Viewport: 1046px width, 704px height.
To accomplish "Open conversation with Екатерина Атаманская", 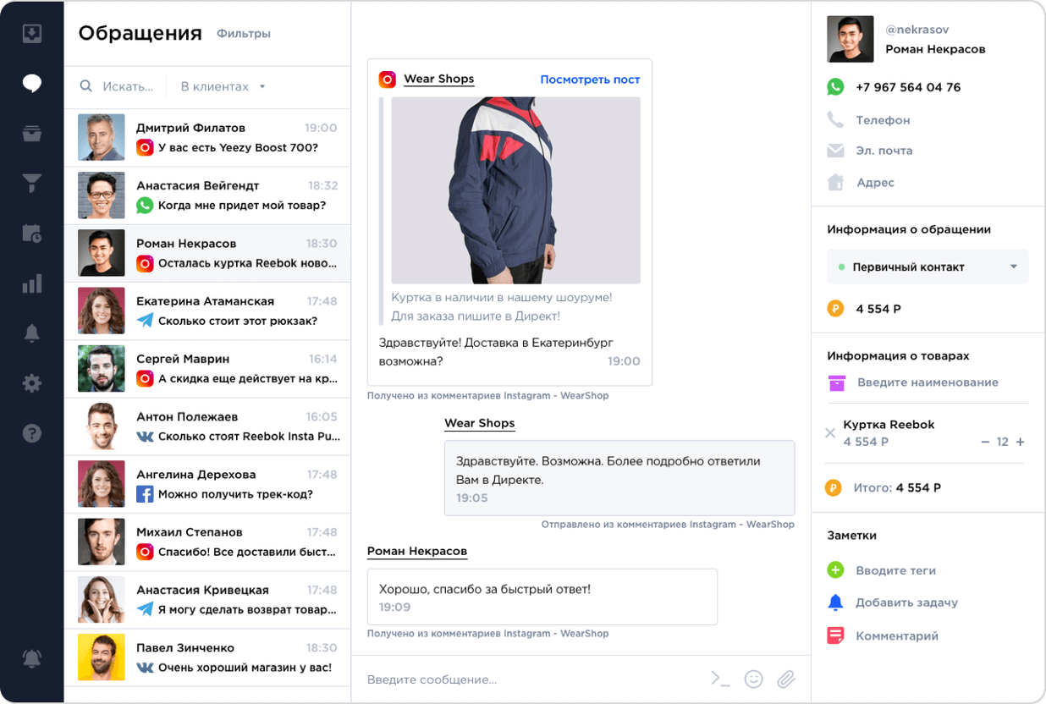I will (x=207, y=311).
